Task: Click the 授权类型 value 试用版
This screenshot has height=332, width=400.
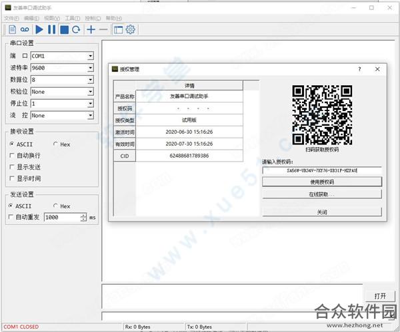Action: (x=189, y=120)
